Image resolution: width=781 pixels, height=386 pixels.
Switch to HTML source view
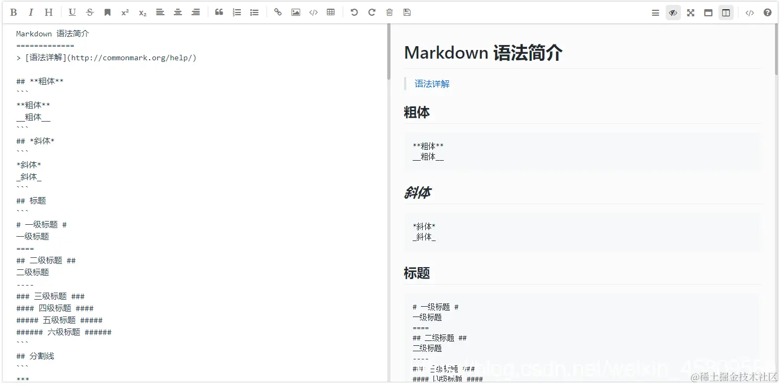[749, 12]
